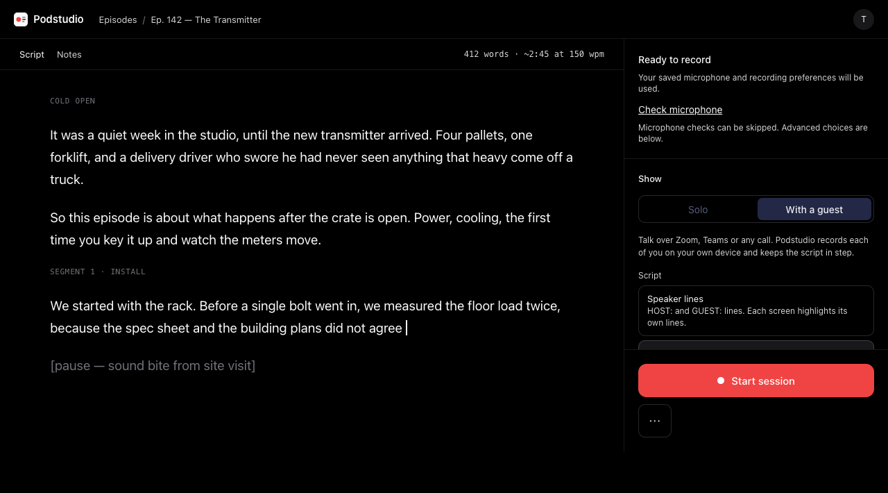The width and height of the screenshot is (888, 493).
Task: Click the Check microphone link
Action: coord(680,110)
